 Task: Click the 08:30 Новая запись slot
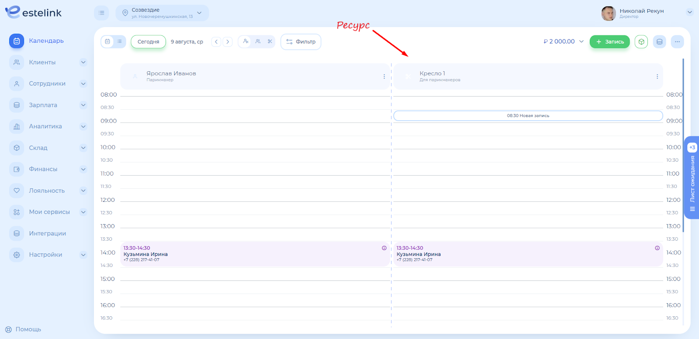click(528, 116)
